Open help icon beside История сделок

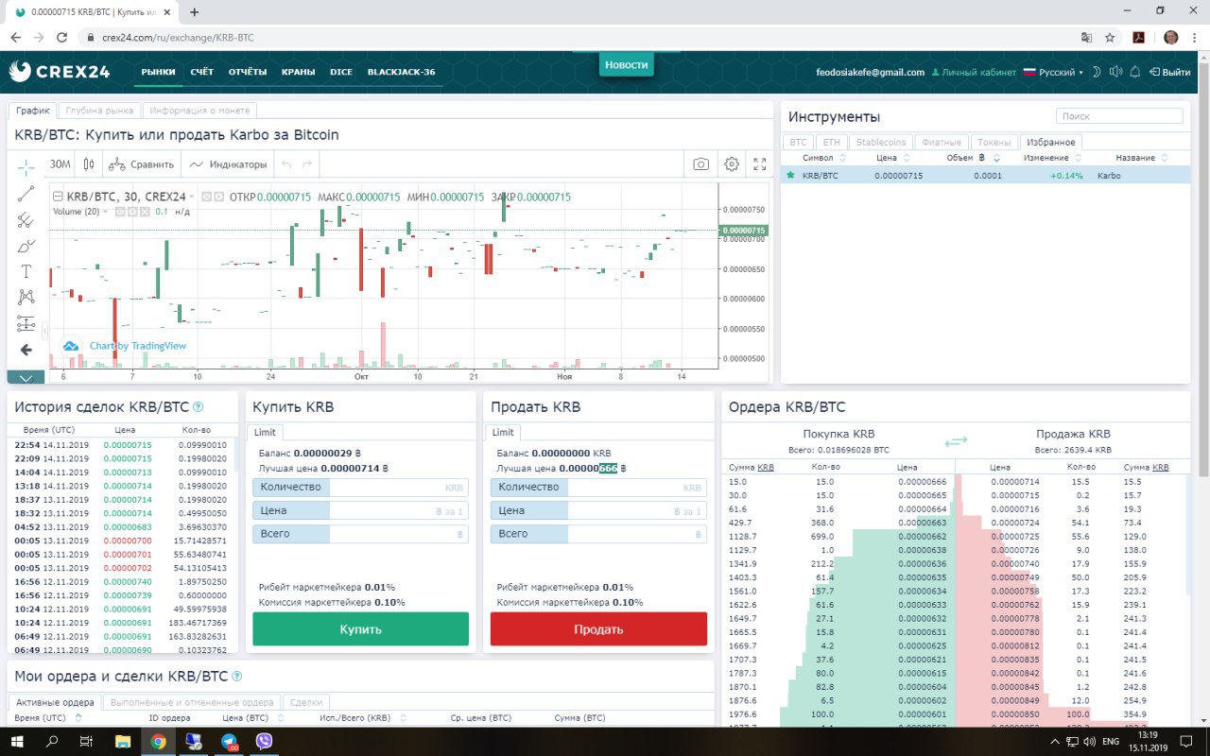(x=198, y=407)
